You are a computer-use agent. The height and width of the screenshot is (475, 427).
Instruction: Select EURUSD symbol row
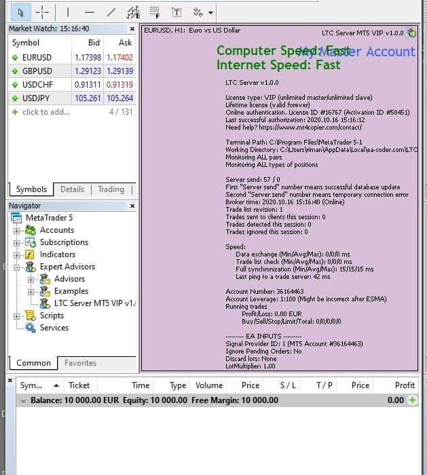click(72, 57)
